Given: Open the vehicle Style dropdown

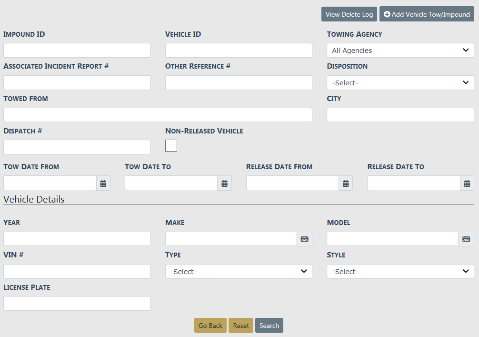Looking at the screenshot, I should (400, 272).
